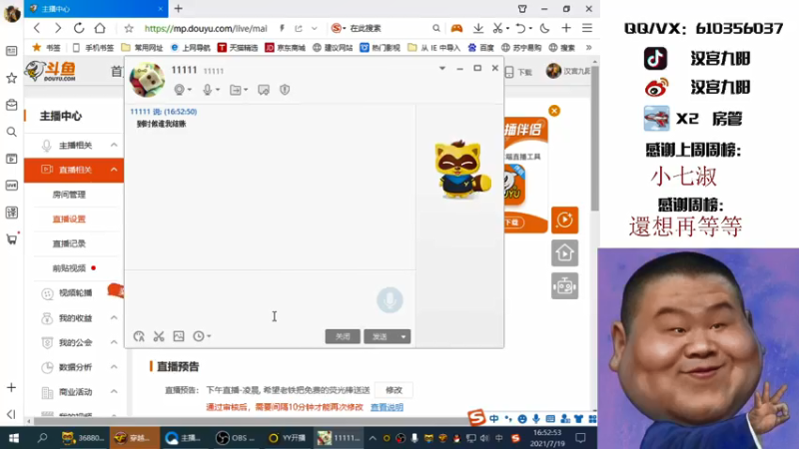
Task: Click the round voice message microphone button
Action: (x=390, y=300)
